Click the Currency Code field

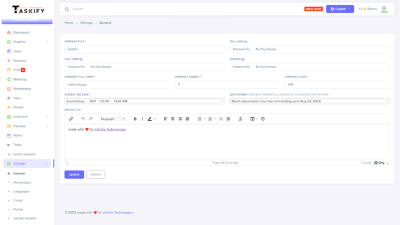[x=337, y=85]
